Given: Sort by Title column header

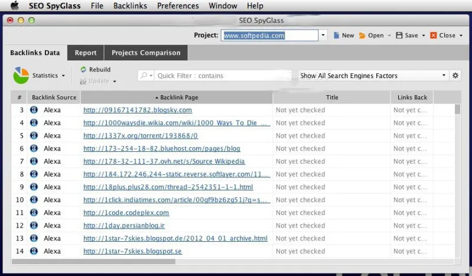Looking at the screenshot, I should point(332,98).
